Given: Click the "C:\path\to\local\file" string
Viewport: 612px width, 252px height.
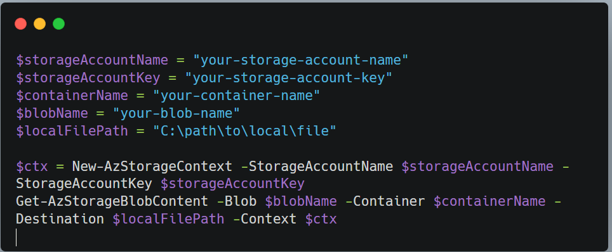Looking at the screenshot, I should click(244, 131).
